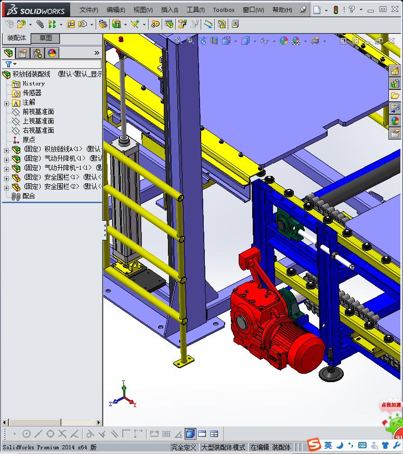Click the Section View icon
The image size is (403, 454).
(214, 41)
